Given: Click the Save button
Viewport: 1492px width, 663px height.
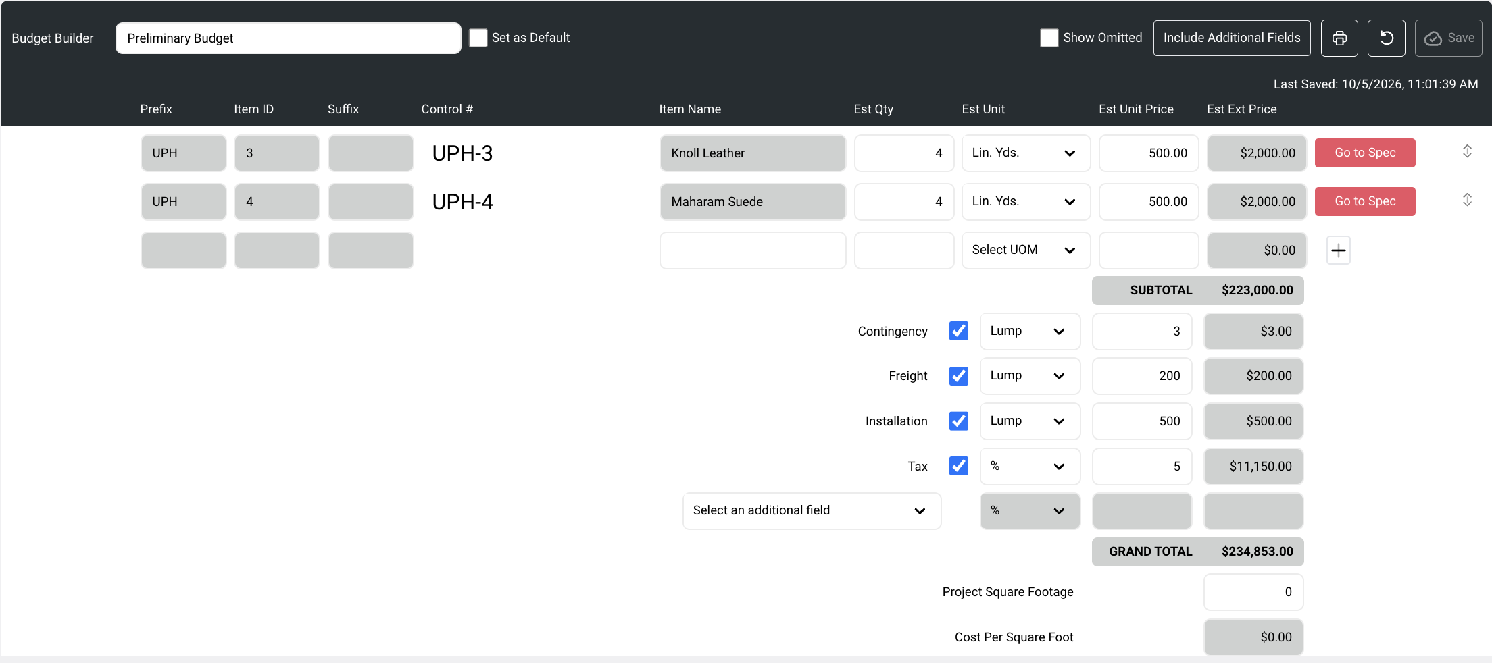Looking at the screenshot, I should coord(1449,38).
